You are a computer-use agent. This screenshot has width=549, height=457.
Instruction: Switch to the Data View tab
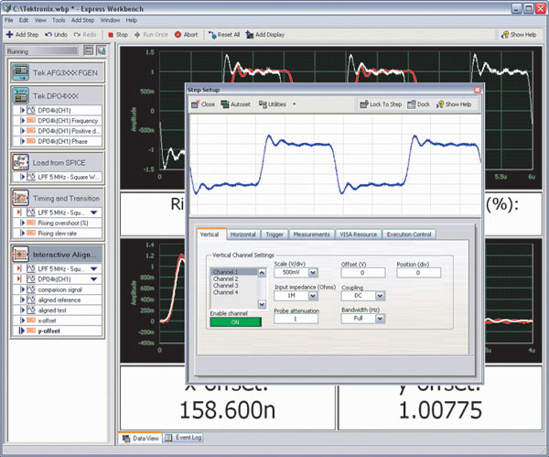[141, 438]
